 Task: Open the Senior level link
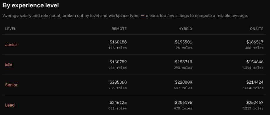11,85
